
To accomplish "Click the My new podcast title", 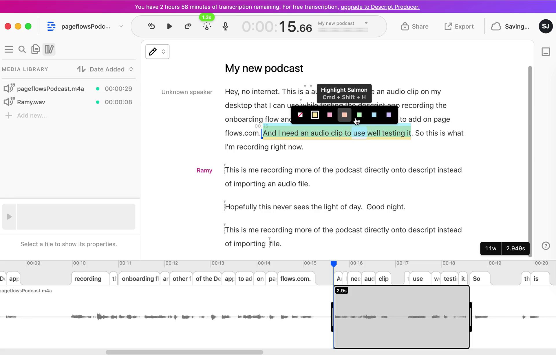I will click(264, 69).
